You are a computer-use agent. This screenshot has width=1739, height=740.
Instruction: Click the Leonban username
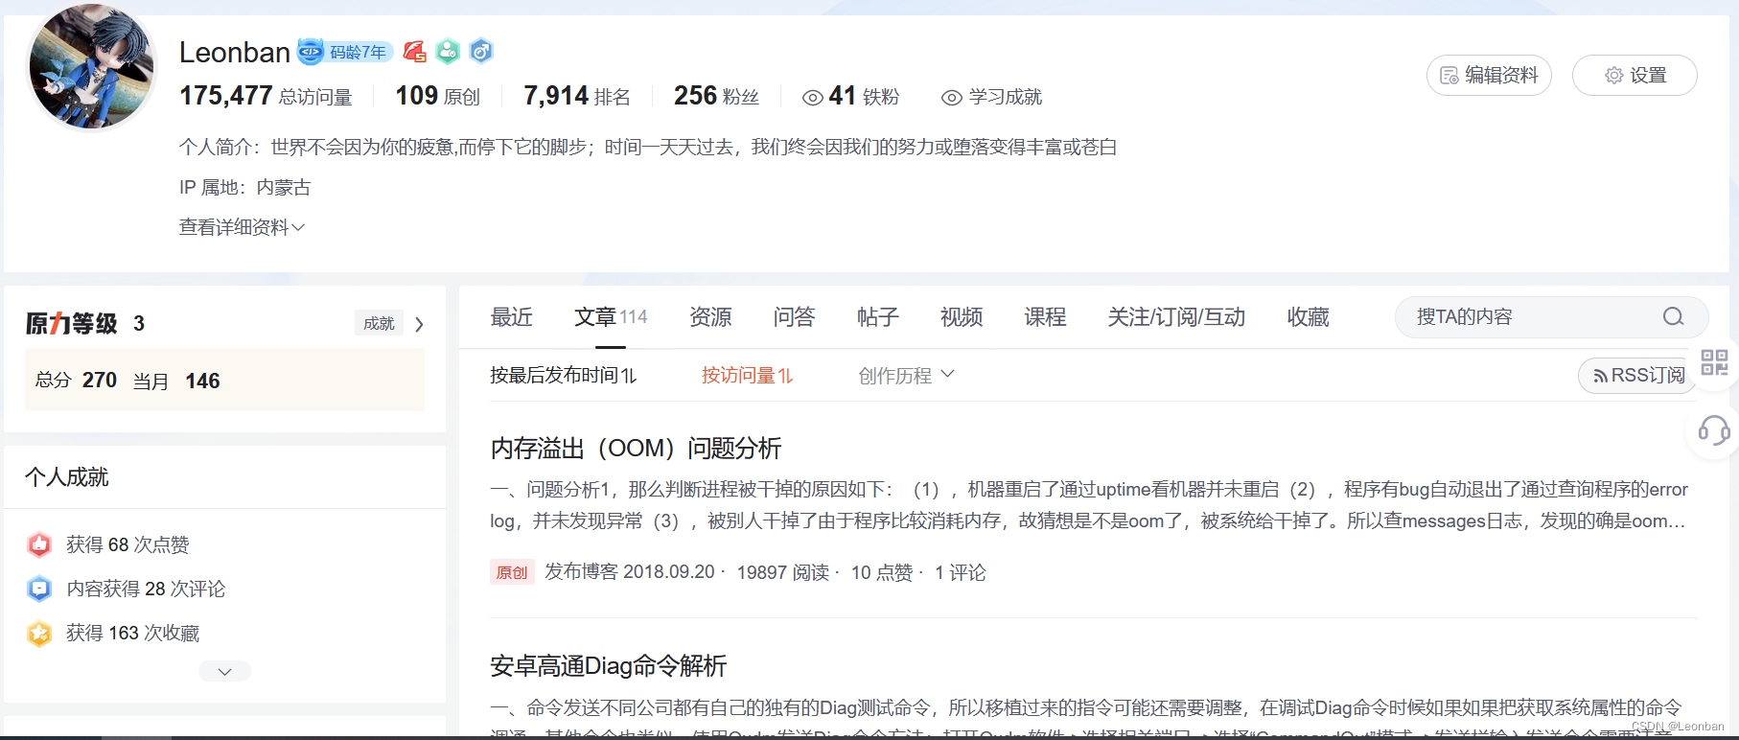click(x=235, y=53)
